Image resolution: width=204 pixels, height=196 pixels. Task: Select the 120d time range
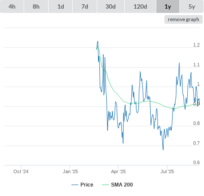140,6
